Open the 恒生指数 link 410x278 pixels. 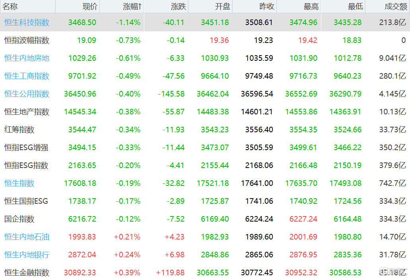19,183
